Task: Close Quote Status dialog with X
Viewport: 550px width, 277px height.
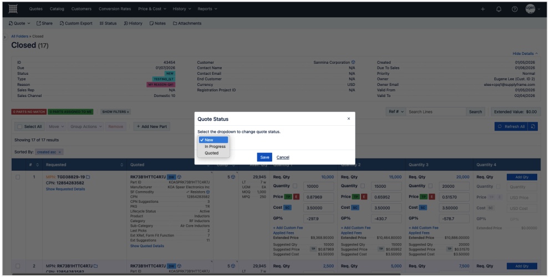Action: click(x=348, y=119)
